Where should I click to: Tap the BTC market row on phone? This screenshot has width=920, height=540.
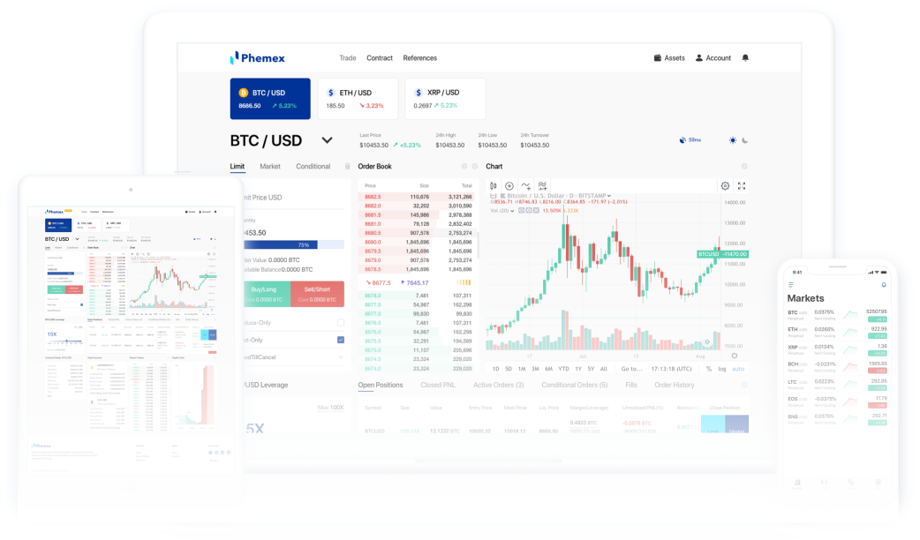(x=837, y=315)
